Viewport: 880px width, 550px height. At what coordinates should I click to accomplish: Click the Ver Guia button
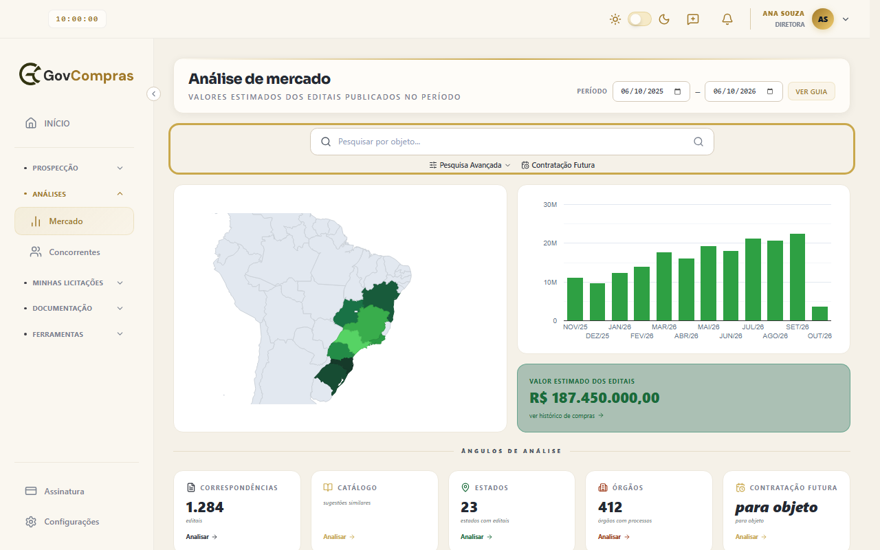(811, 91)
